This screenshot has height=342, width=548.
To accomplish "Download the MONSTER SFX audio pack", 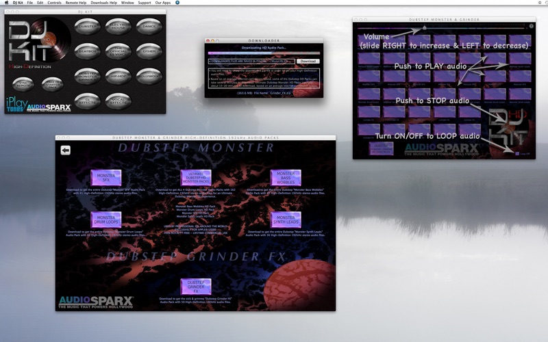I will click(x=106, y=178).
